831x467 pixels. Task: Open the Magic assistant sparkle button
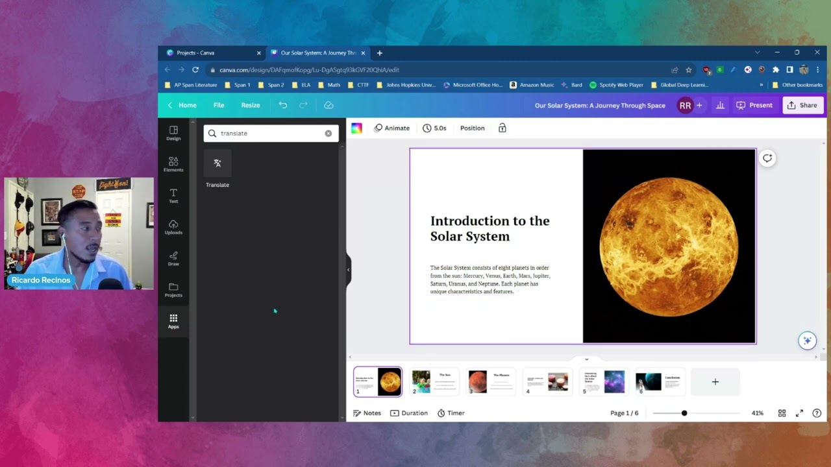tap(807, 341)
